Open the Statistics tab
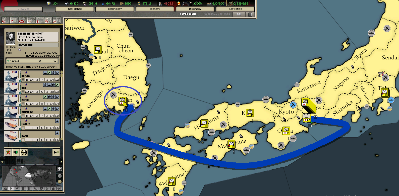Screen dimensions: 399x196 point(235,9)
